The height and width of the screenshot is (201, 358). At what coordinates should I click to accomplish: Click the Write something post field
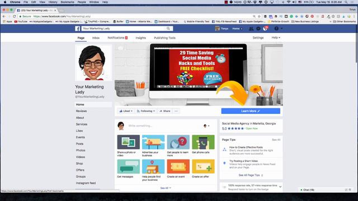pos(160,126)
